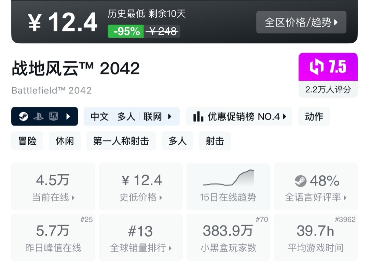Open the 15日在线趋势 chart card
The height and width of the screenshot is (263, 369).
pyautogui.click(x=228, y=187)
